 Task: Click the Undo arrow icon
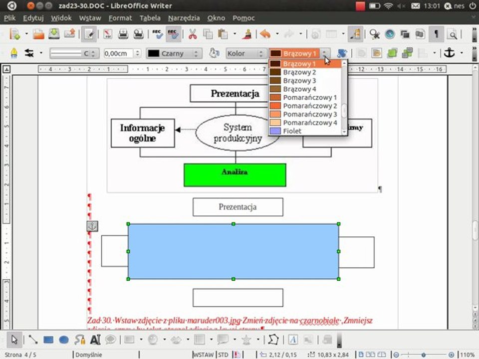click(x=265, y=34)
